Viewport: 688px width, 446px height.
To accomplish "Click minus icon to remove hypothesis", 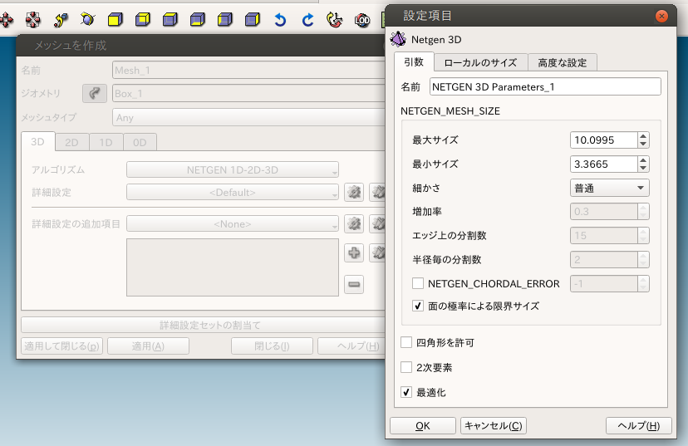I will pos(354,284).
